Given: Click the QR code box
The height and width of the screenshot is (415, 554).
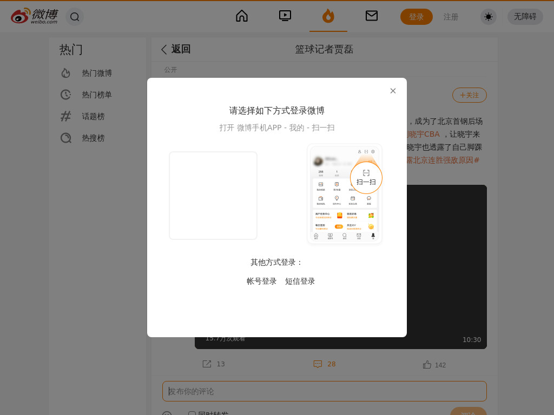Looking at the screenshot, I should click(213, 196).
